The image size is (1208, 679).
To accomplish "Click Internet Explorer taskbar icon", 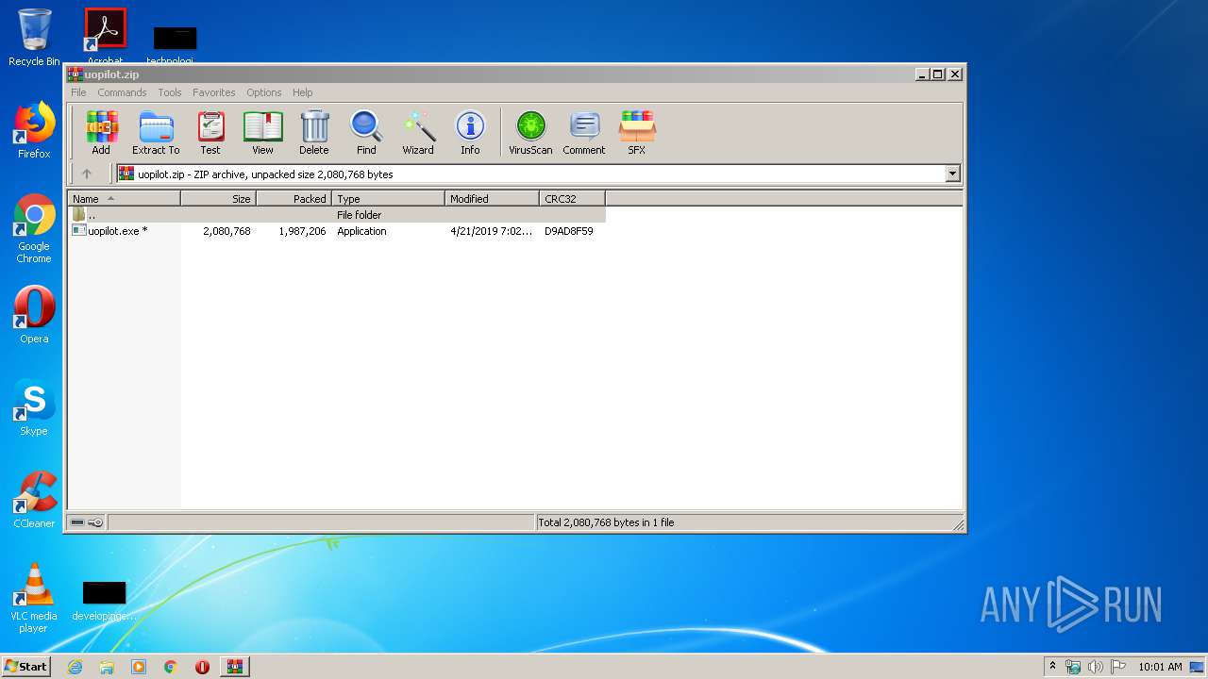I will (75, 667).
